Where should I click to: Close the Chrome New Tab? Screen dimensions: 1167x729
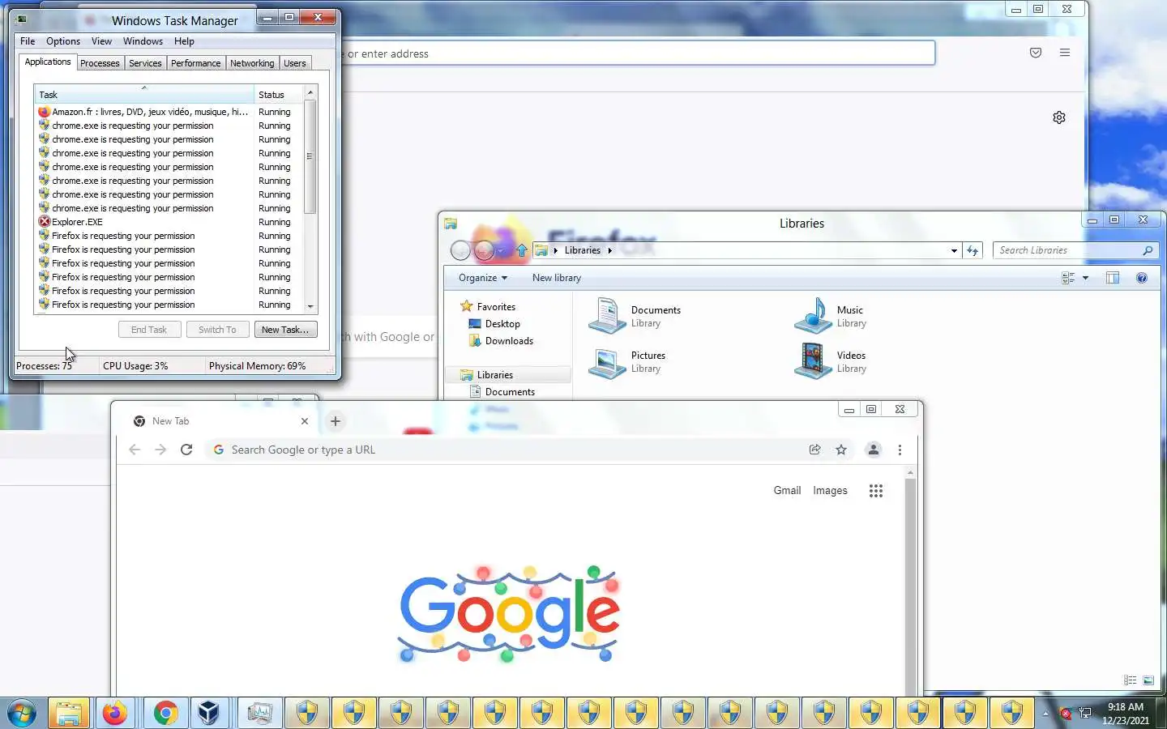click(x=305, y=421)
